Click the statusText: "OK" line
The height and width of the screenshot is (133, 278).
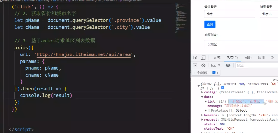click(x=219, y=128)
